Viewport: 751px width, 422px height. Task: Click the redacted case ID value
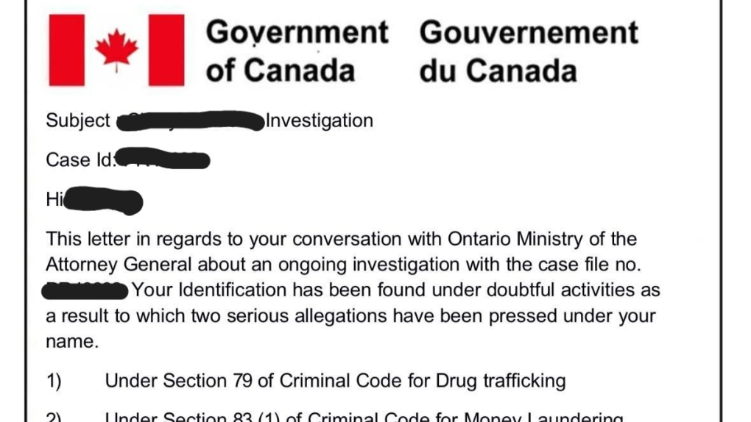pyautogui.click(x=163, y=160)
